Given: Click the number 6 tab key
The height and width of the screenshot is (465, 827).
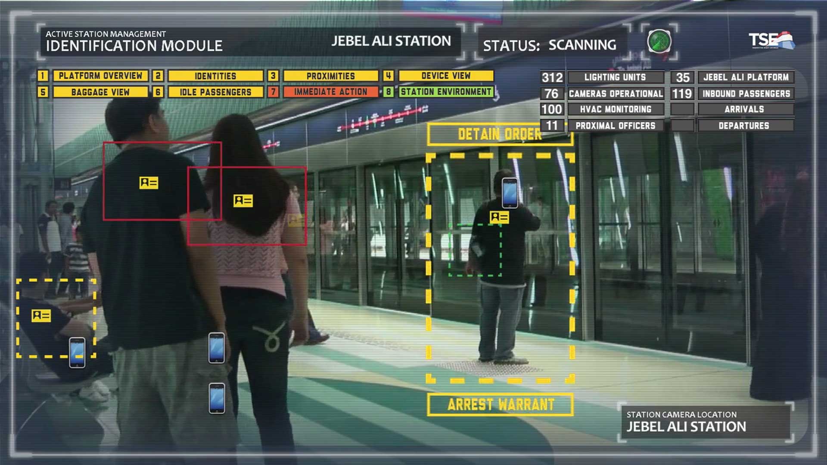Looking at the screenshot, I should pyautogui.click(x=158, y=92).
